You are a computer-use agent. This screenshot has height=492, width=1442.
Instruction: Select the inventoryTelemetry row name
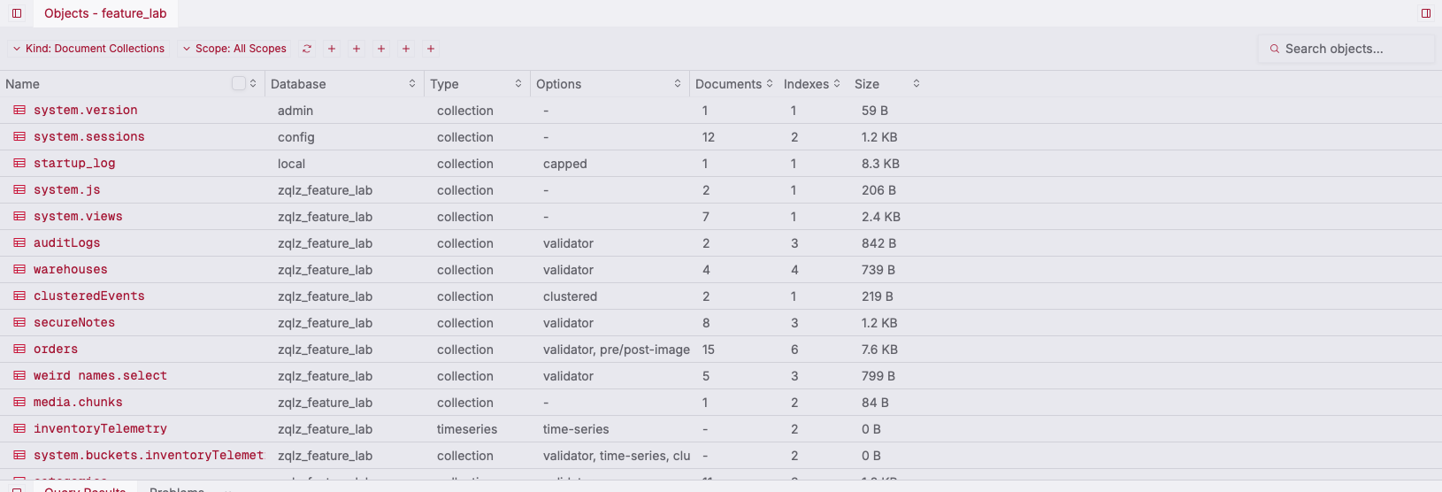[100, 429]
